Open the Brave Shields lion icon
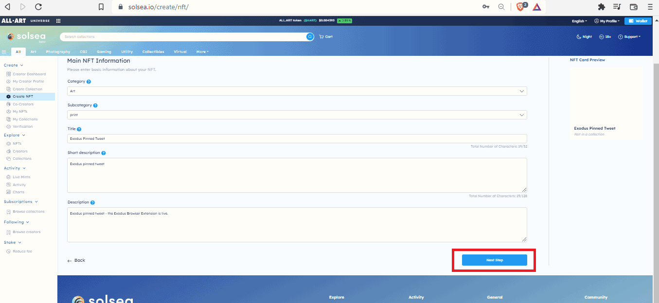This screenshot has width=659, height=303. click(520, 7)
